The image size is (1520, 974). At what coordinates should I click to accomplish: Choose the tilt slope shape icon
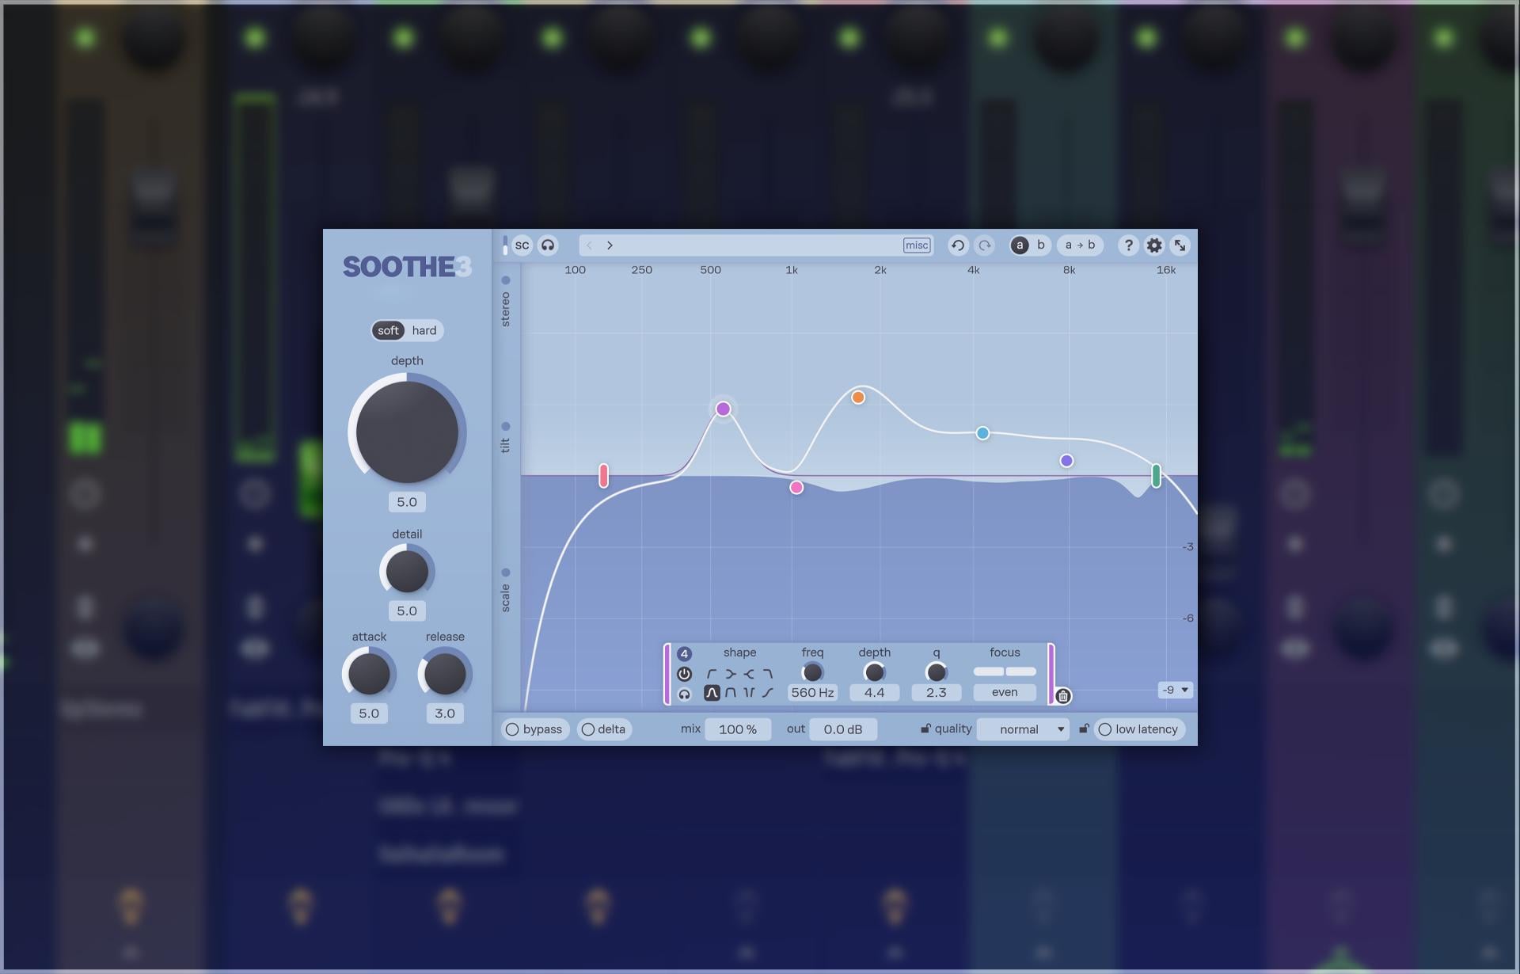[768, 693]
